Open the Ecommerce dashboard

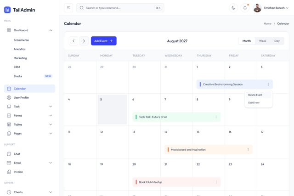coord(21,40)
